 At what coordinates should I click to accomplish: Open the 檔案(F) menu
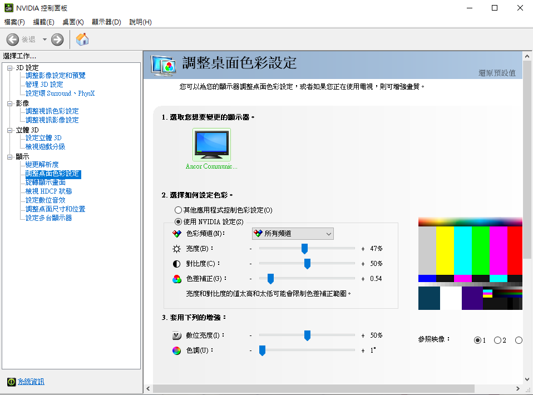14,22
